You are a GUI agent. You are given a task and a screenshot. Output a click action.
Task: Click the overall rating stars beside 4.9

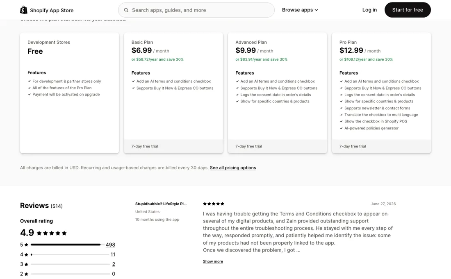pyautogui.click(x=52, y=233)
